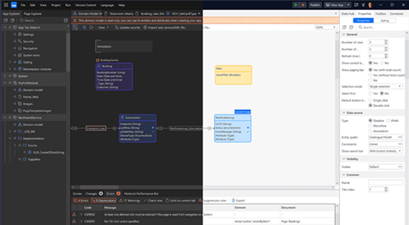Click the Domain model icon under NorthwindService

click(20, 124)
